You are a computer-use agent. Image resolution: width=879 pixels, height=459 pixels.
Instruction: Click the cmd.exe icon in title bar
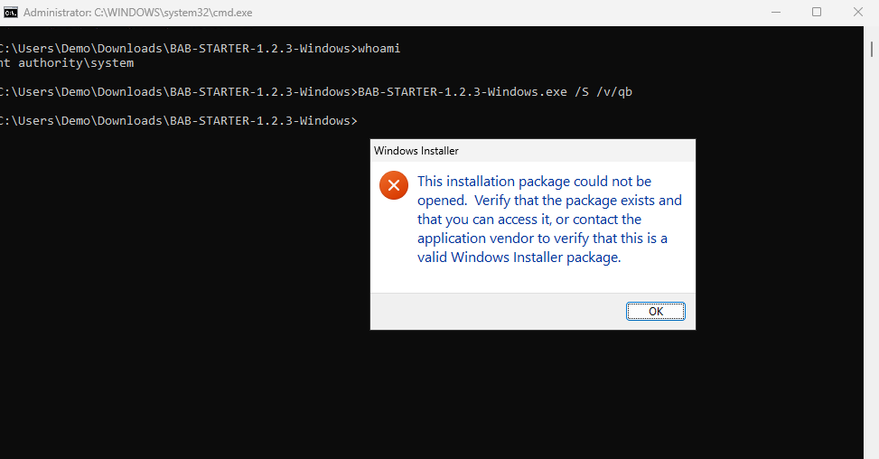(11, 13)
